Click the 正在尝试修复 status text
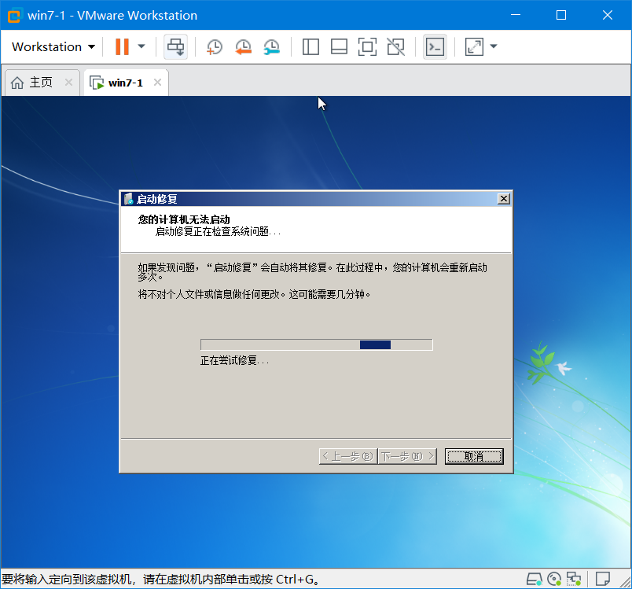 [x=234, y=360]
